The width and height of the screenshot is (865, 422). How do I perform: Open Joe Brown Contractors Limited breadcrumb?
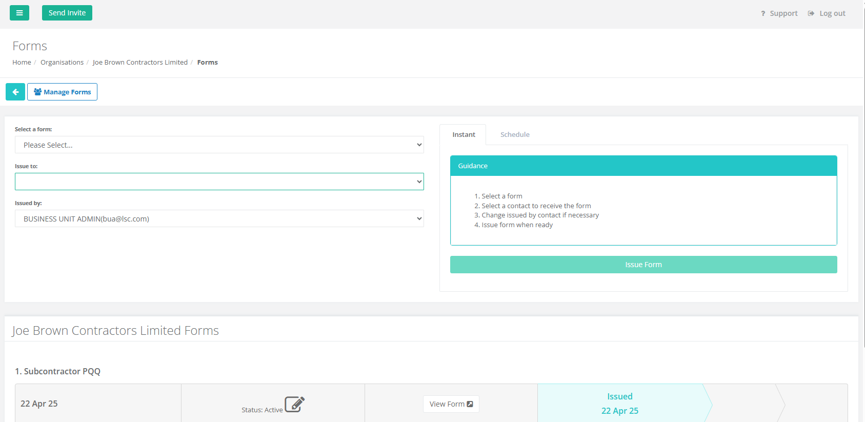coord(140,62)
